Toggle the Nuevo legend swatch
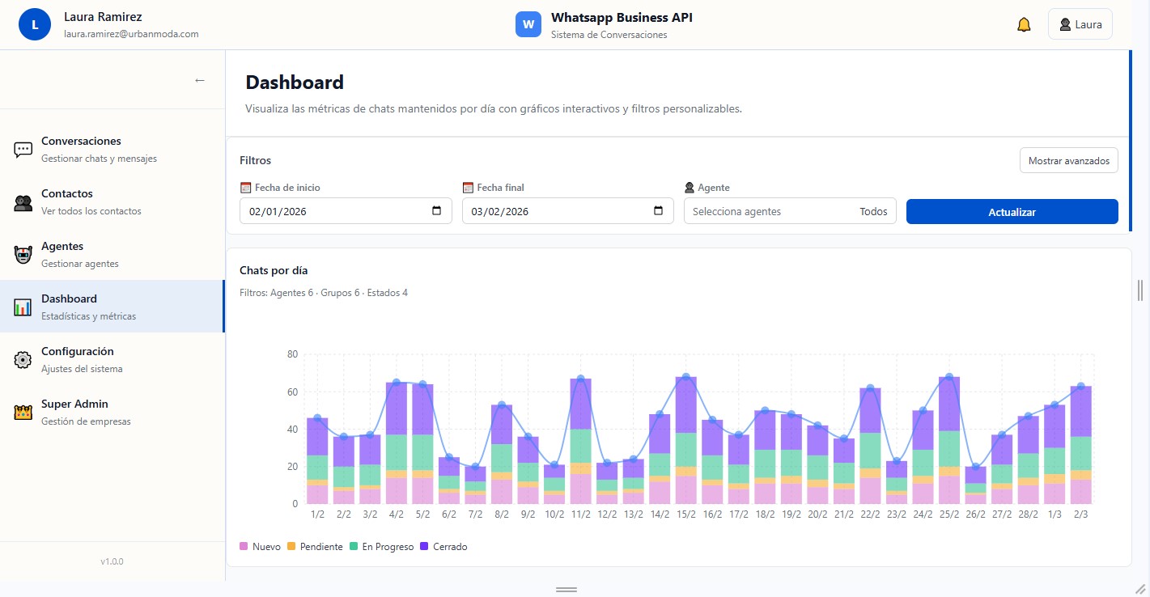The image size is (1150, 597). tap(244, 547)
